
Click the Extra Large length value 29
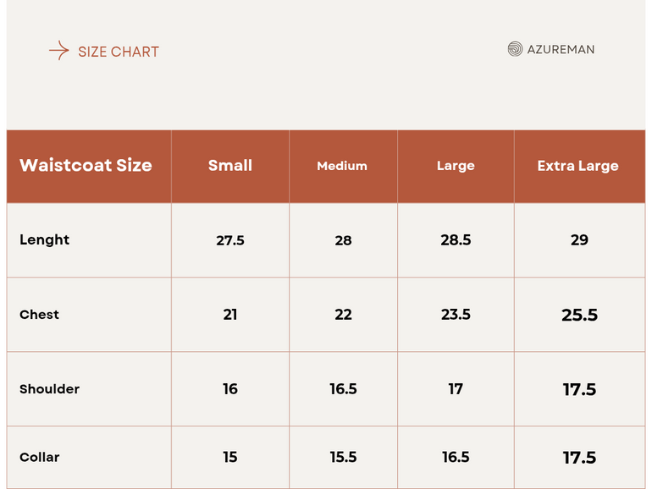pos(579,240)
